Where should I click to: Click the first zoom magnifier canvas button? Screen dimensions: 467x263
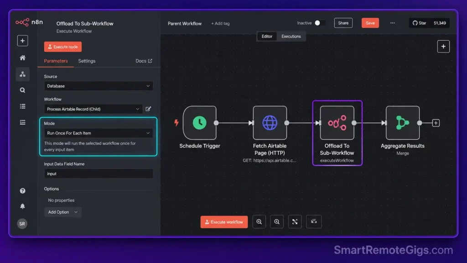click(259, 221)
